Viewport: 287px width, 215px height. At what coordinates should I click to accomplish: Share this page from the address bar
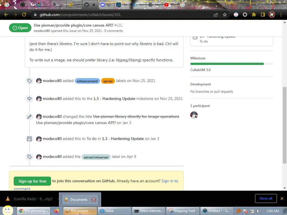tap(216, 15)
